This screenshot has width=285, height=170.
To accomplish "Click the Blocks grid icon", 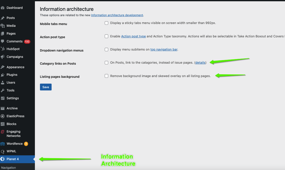I will 3,124.
